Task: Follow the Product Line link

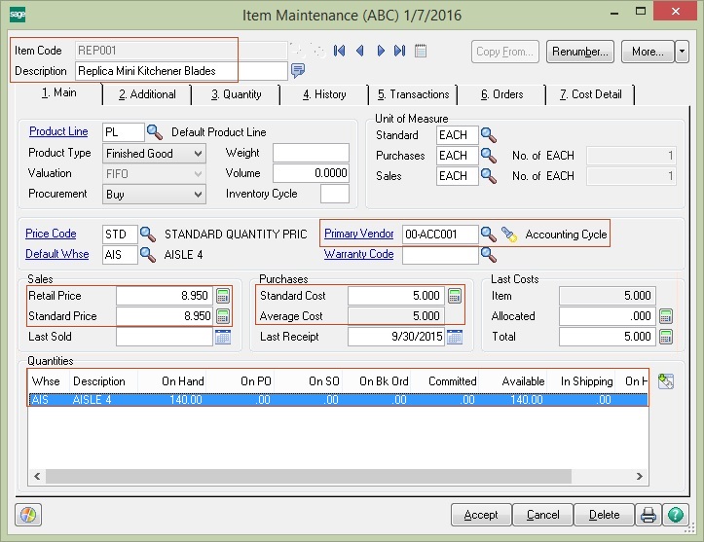Action: coord(58,131)
